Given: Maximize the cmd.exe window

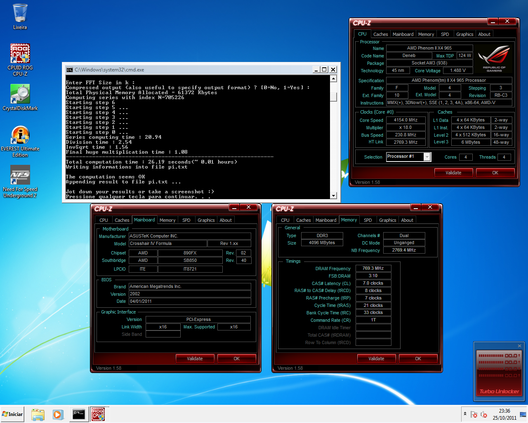Looking at the screenshot, I should click(324, 69).
